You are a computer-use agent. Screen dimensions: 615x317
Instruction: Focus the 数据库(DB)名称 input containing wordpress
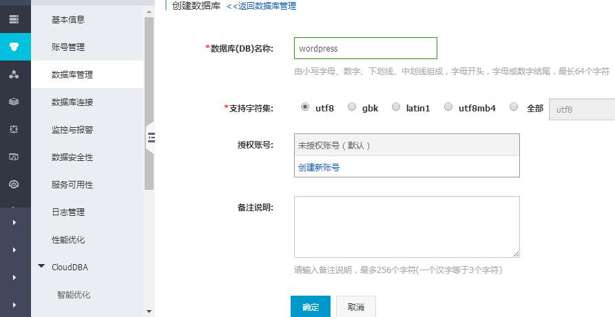(x=365, y=48)
